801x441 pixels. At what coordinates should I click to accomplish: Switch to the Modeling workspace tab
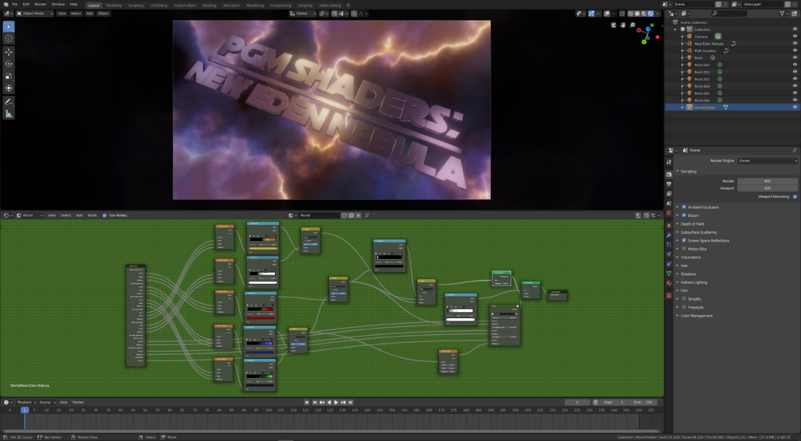pos(113,5)
